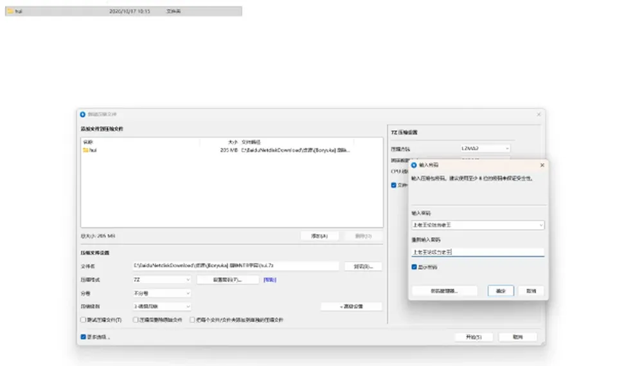
Task: Open the archive format dropdown showing 7Z
Action: click(x=162, y=280)
